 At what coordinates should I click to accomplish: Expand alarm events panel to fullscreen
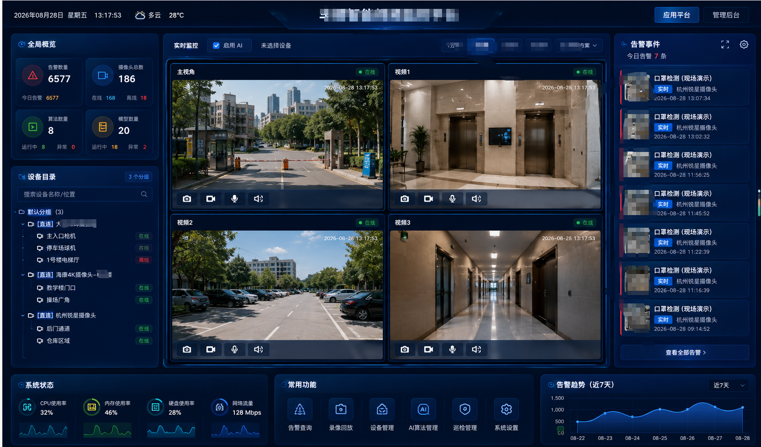[725, 44]
